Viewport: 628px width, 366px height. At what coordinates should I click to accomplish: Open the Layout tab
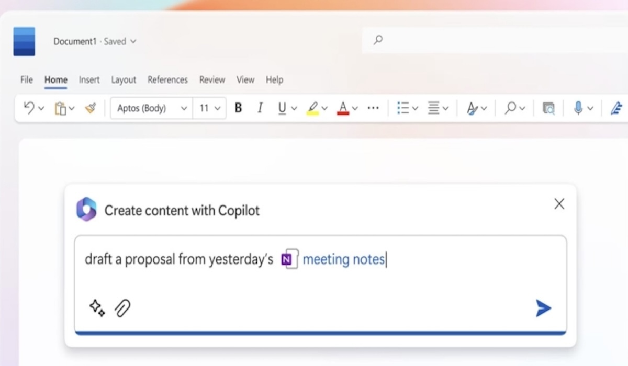coord(124,80)
